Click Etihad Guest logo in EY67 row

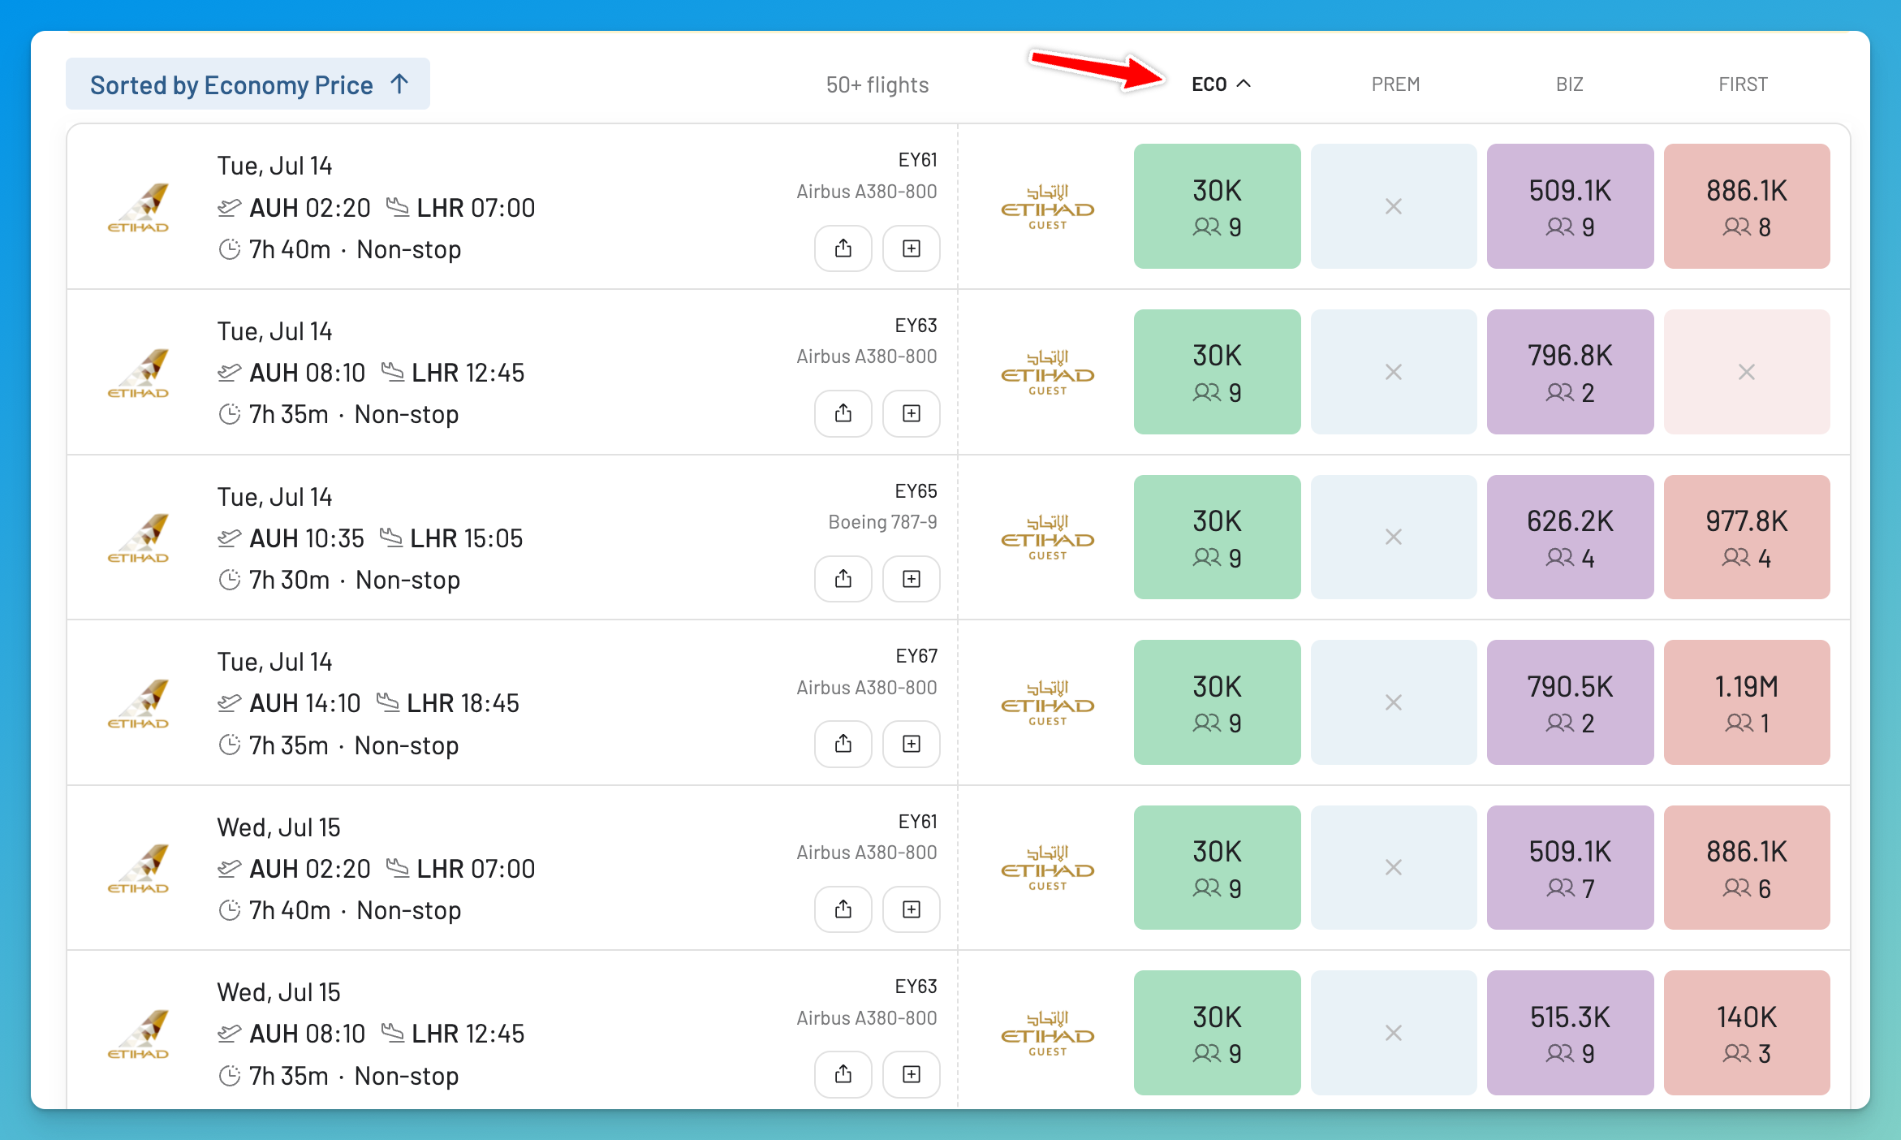click(x=1047, y=703)
